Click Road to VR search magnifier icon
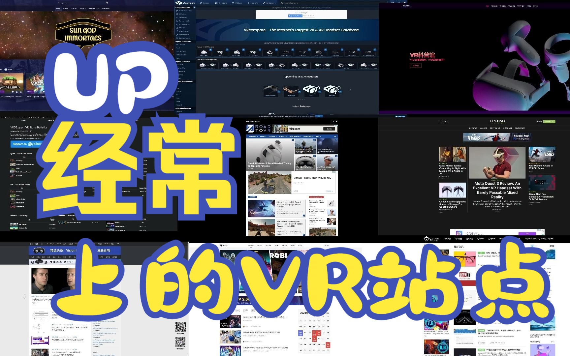The width and height of the screenshot is (570, 356). [335, 136]
